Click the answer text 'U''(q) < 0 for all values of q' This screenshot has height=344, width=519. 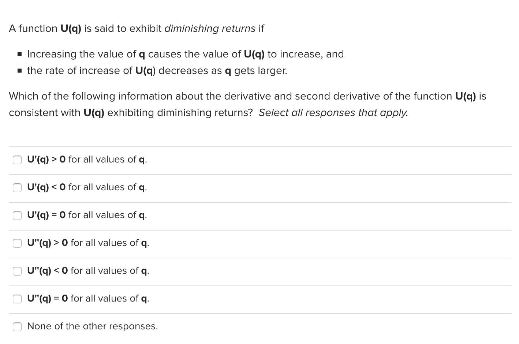click(x=88, y=271)
